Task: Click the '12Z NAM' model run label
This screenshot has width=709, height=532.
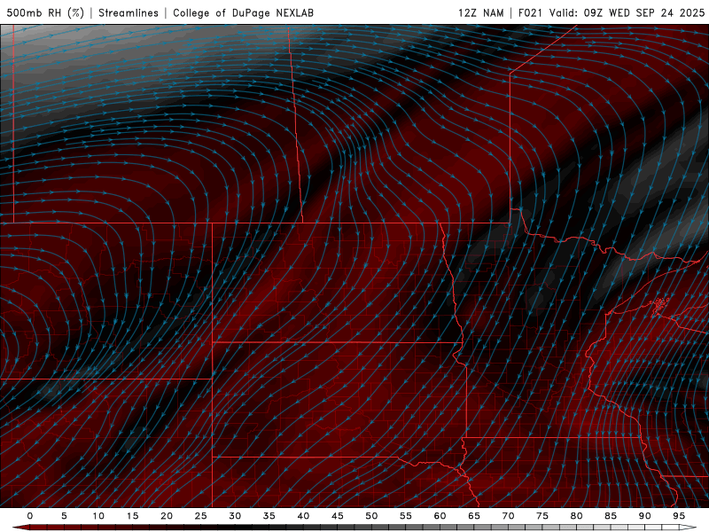Action: click(480, 12)
